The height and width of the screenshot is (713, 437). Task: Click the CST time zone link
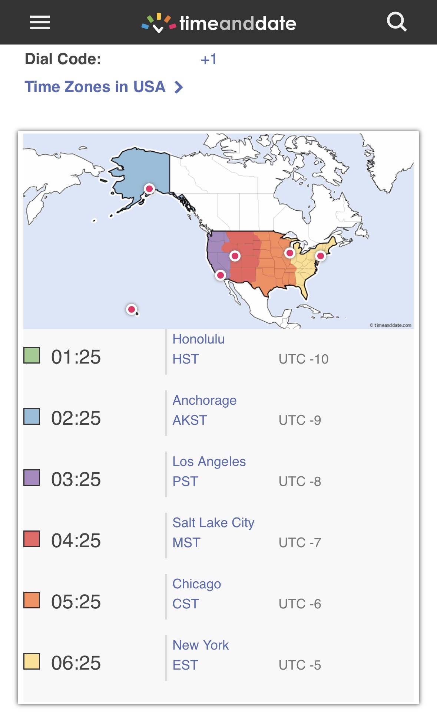(186, 604)
